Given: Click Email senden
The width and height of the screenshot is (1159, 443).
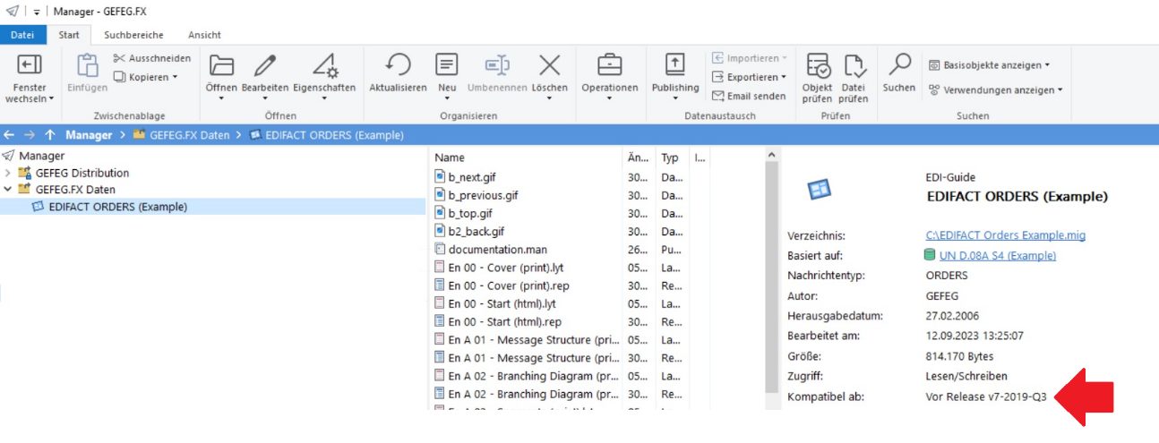Looking at the screenshot, I should [750, 96].
